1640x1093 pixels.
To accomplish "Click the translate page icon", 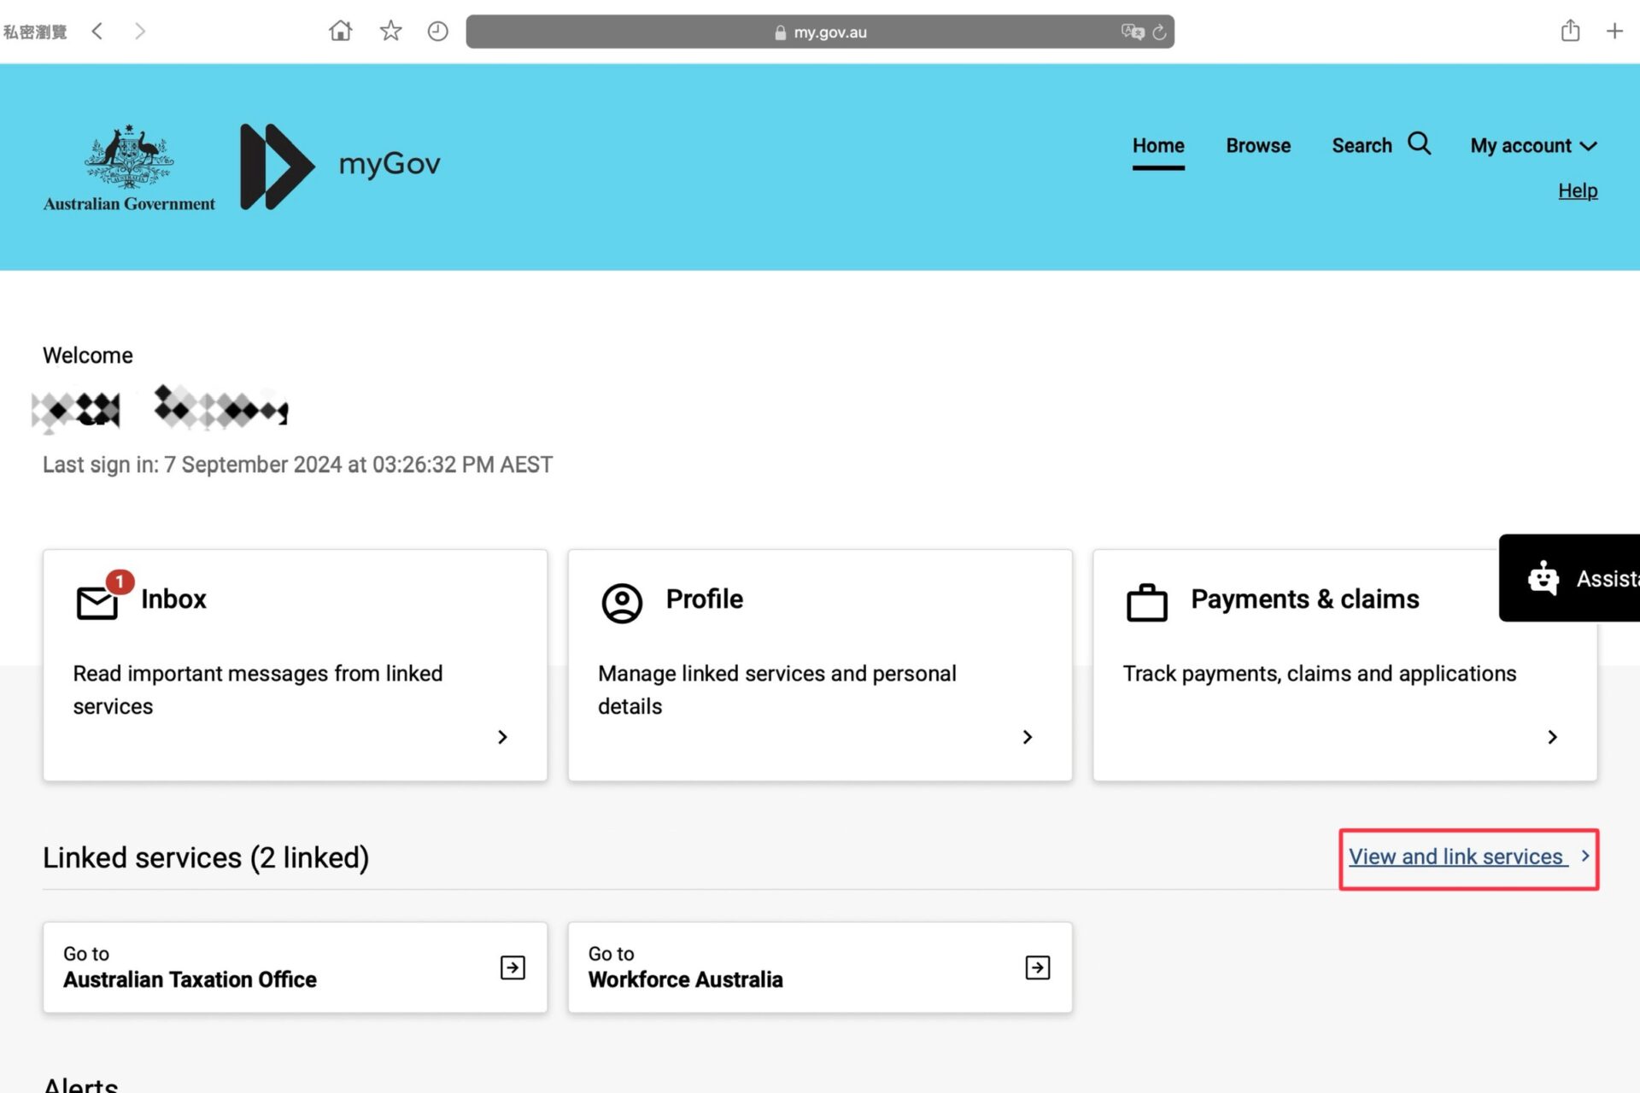I will pyautogui.click(x=1132, y=32).
